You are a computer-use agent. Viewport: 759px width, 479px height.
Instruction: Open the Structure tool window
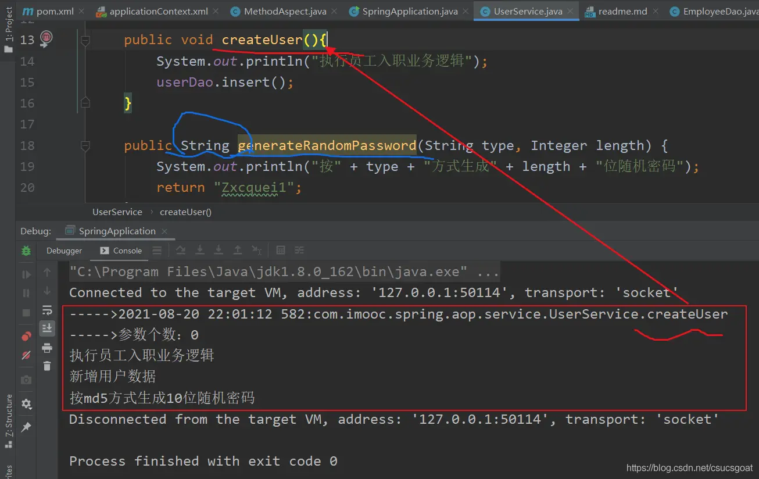8,421
